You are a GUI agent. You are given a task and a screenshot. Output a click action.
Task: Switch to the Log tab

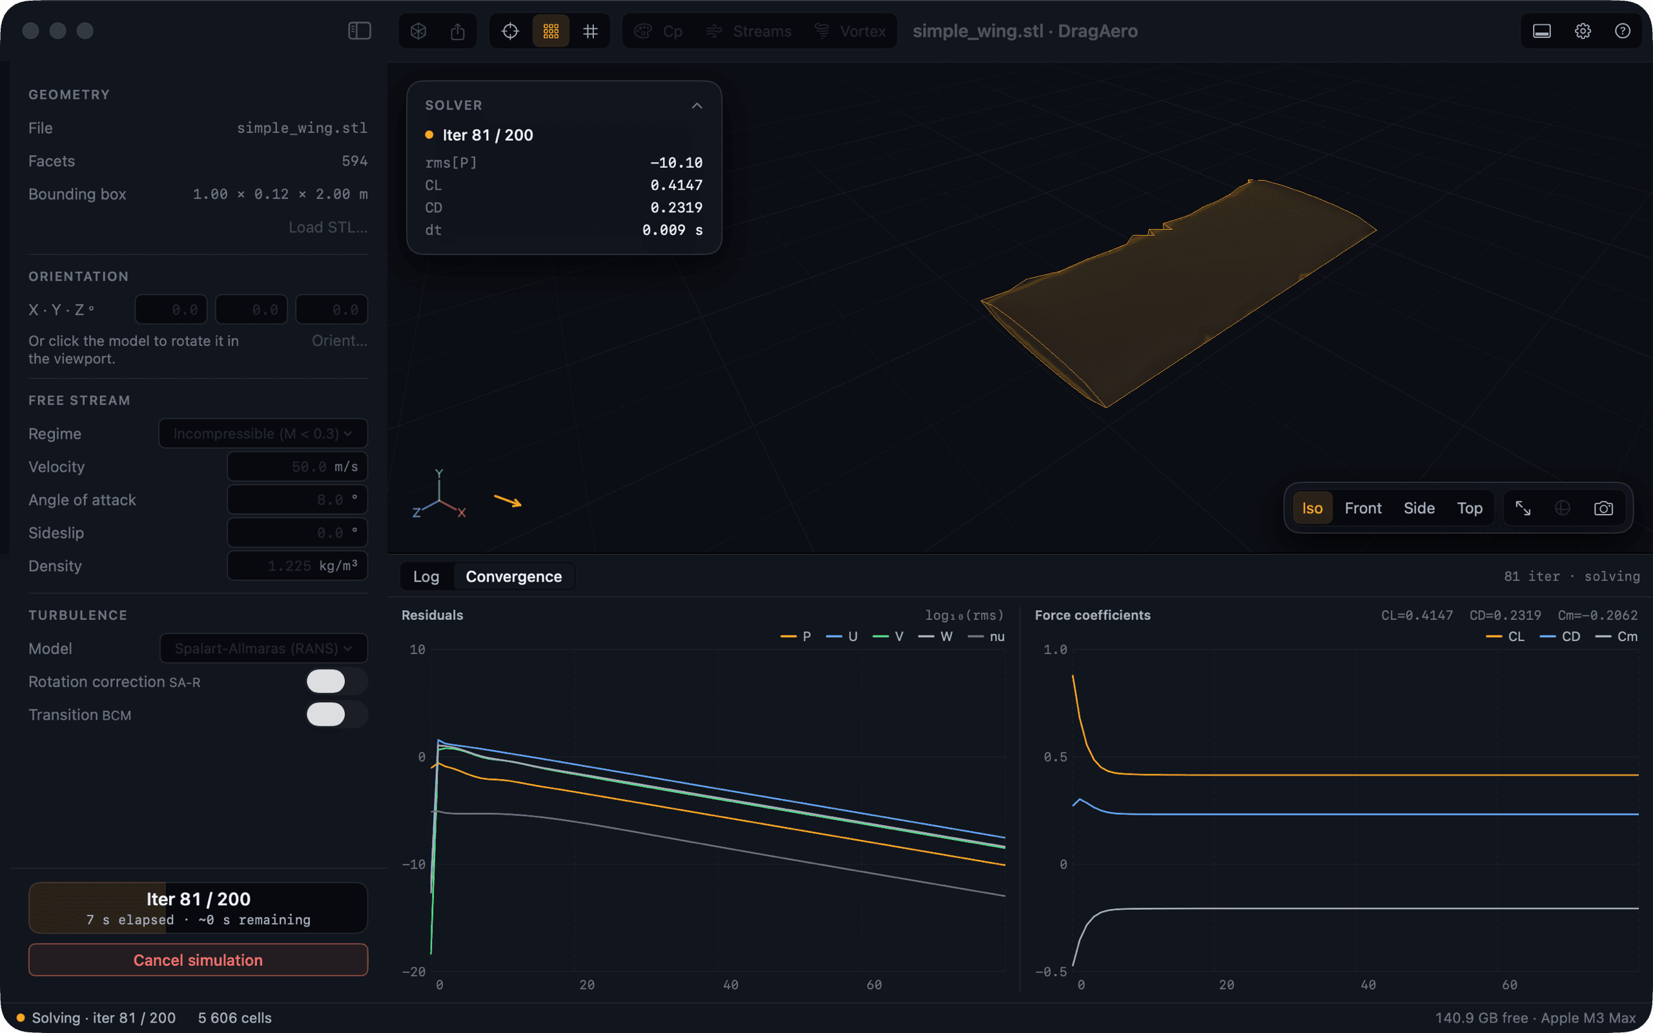tap(426, 576)
